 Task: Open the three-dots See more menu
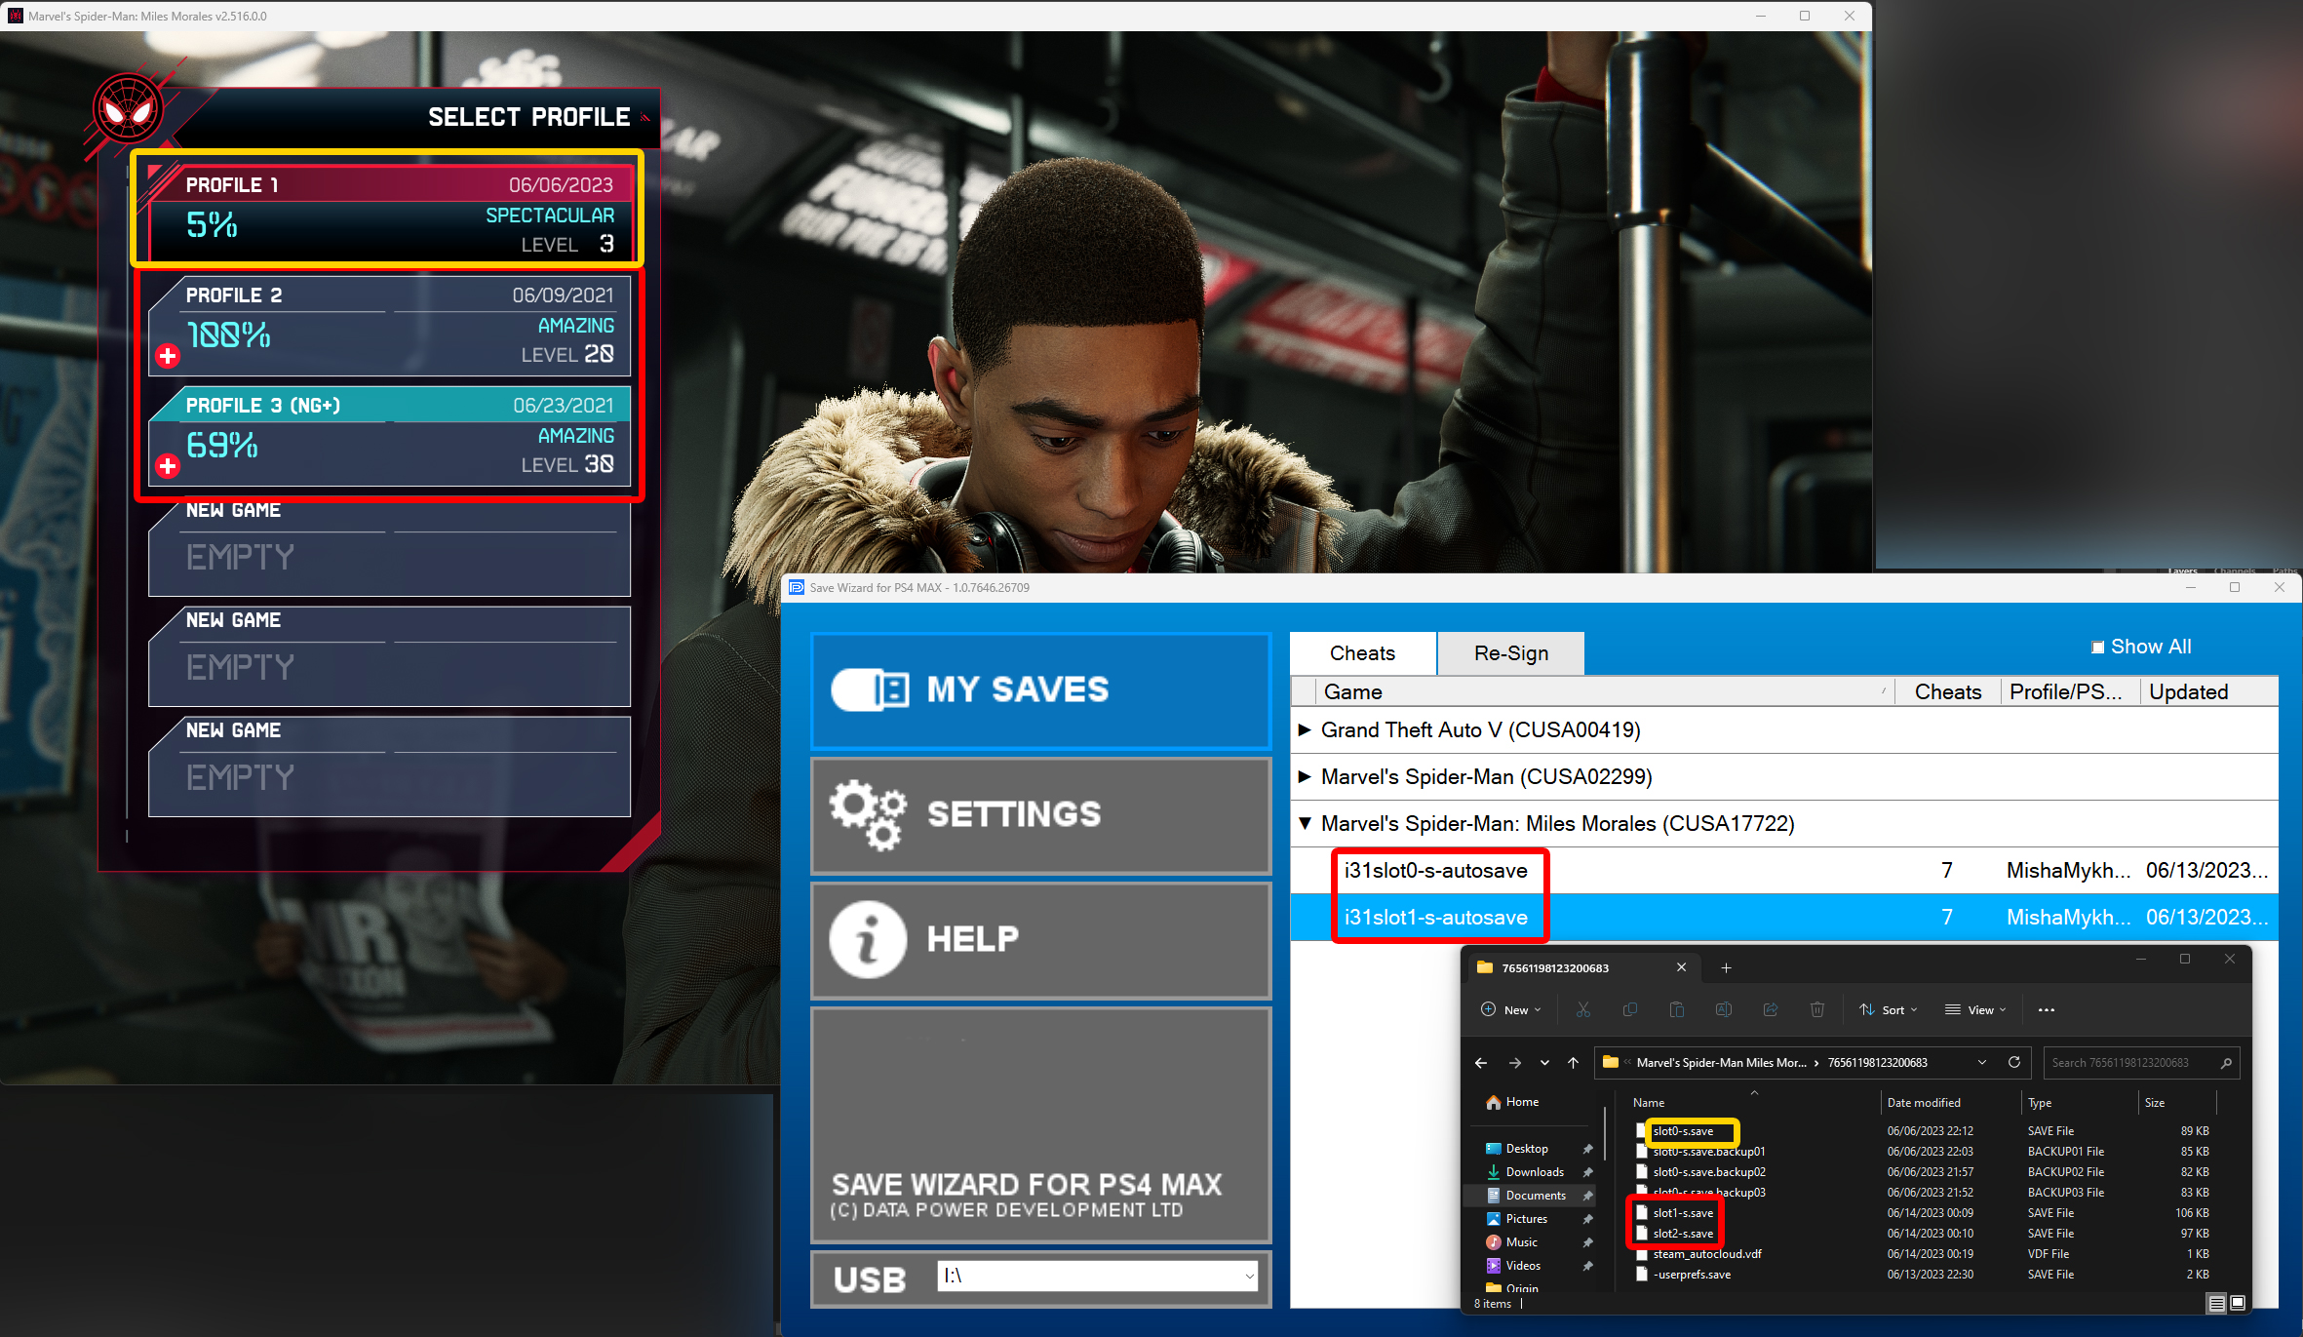(x=2047, y=1009)
